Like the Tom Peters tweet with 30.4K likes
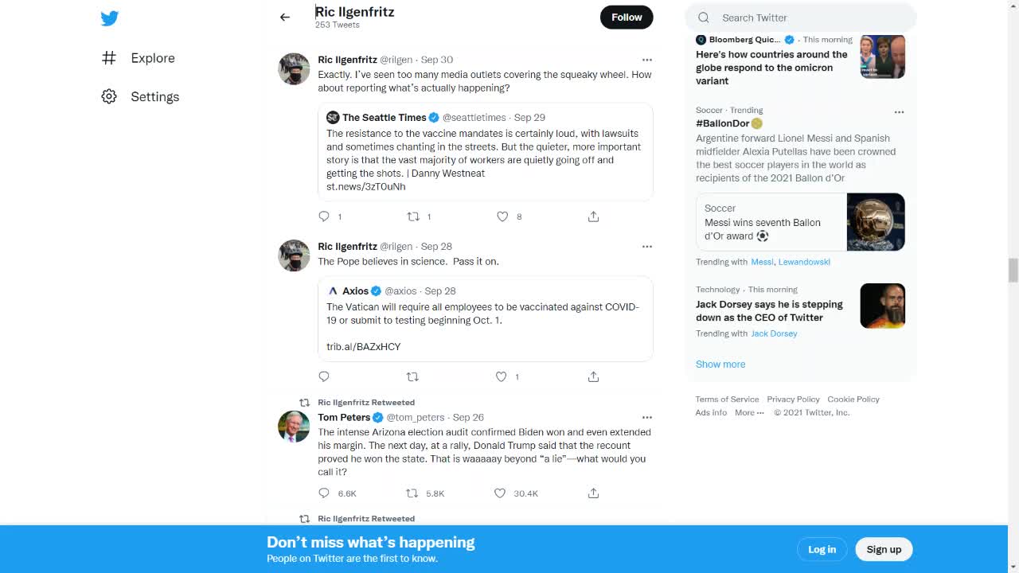The image size is (1019, 573). 500,493
